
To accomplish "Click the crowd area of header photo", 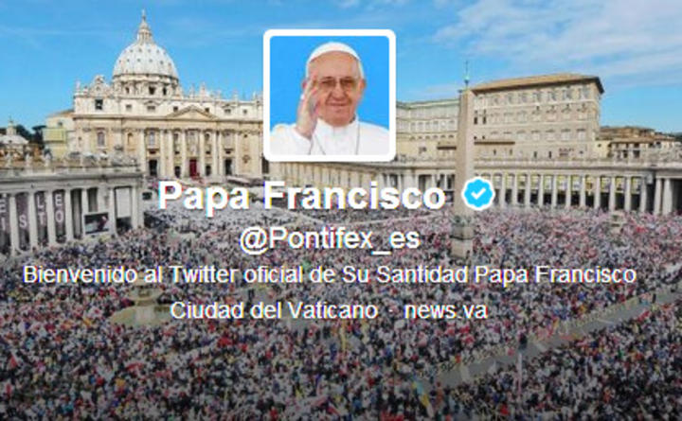I will point(339,365).
